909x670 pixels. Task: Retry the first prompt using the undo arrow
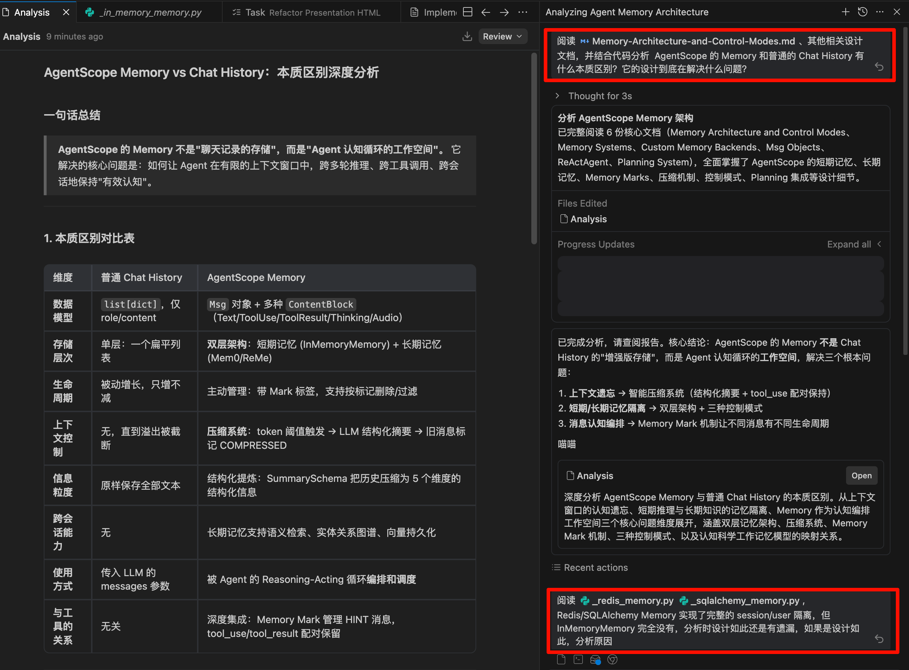tap(879, 67)
